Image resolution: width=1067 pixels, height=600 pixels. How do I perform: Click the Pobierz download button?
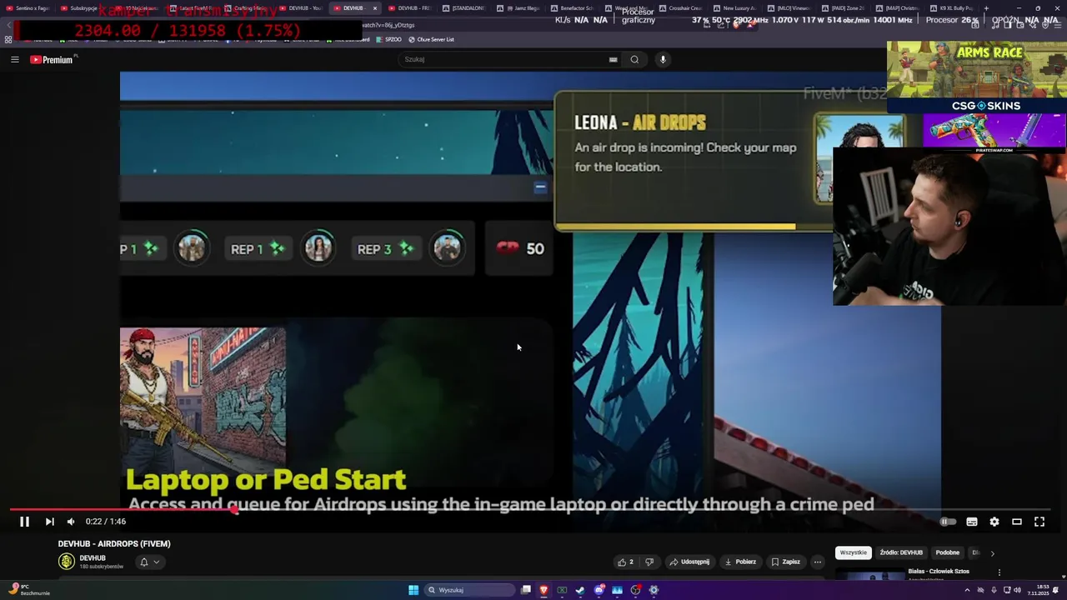[740, 562]
